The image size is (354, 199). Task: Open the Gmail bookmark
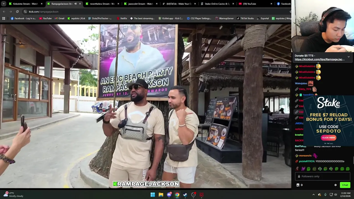point(59,19)
